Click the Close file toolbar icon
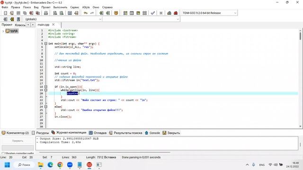 [x=31, y=13]
